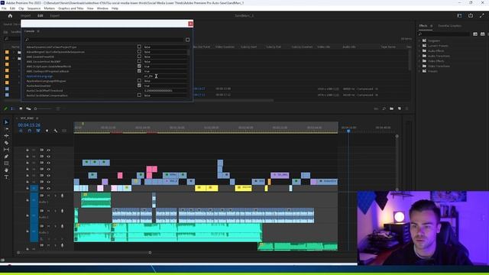The width and height of the screenshot is (489, 275).
Task: Click the blue playhead on timeline ruler
Action: click(348, 131)
